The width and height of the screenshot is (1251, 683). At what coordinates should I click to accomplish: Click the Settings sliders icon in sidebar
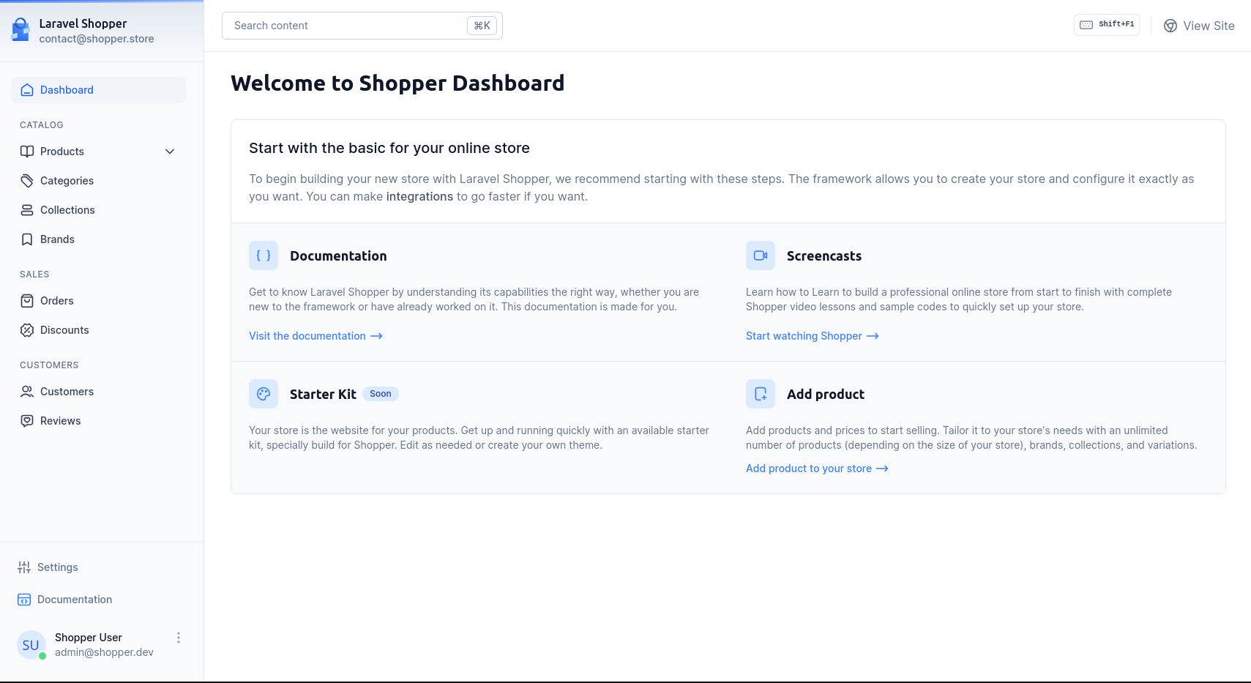pyautogui.click(x=24, y=567)
